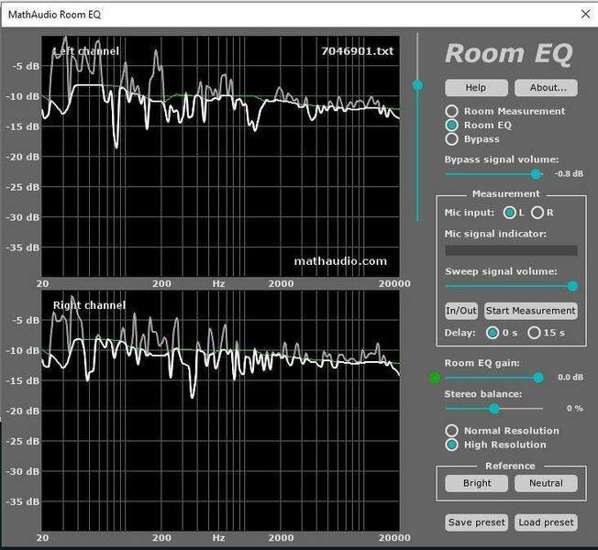598x550 pixels.
Task: Select the Room EQ radio option
Action: [x=451, y=126]
